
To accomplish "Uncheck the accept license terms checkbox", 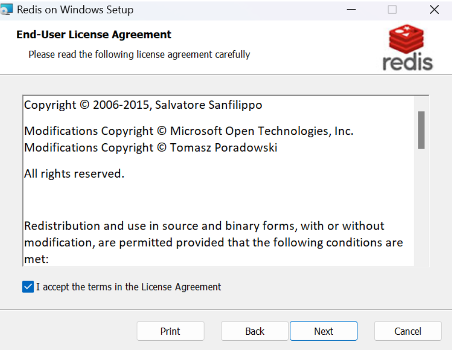I will 28,286.
